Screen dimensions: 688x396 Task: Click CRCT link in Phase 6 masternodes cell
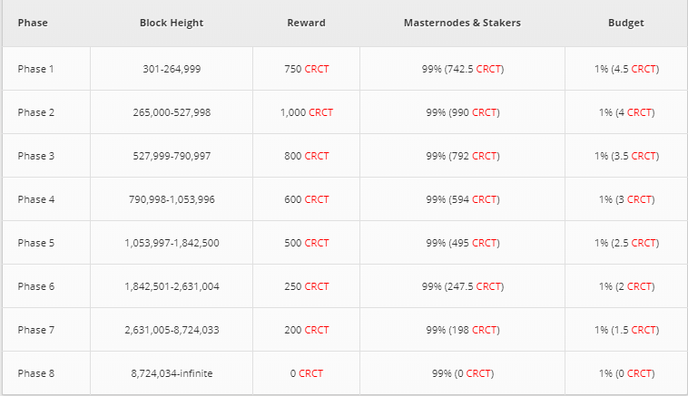[x=489, y=286]
